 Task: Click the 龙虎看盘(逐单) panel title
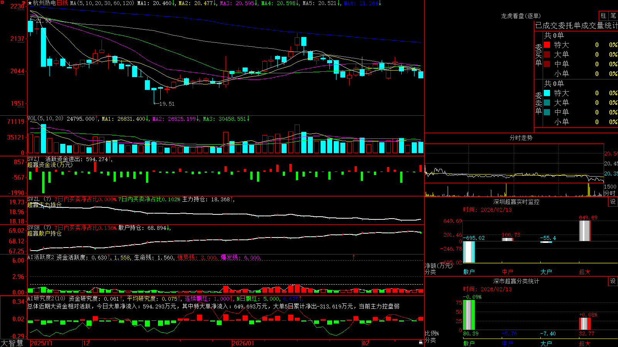[x=521, y=16]
